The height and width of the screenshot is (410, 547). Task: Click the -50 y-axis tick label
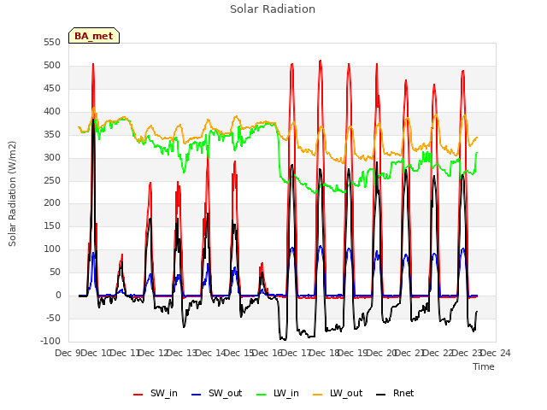tap(53, 318)
